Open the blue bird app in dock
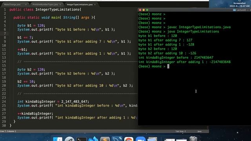This screenshot has width=251, height=141. [93, 139]
